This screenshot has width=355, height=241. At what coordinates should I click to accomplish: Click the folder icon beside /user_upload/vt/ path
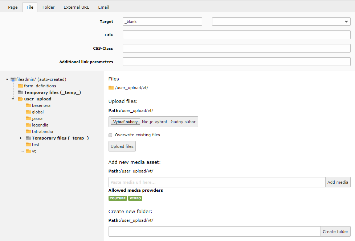tap(111, 88)
